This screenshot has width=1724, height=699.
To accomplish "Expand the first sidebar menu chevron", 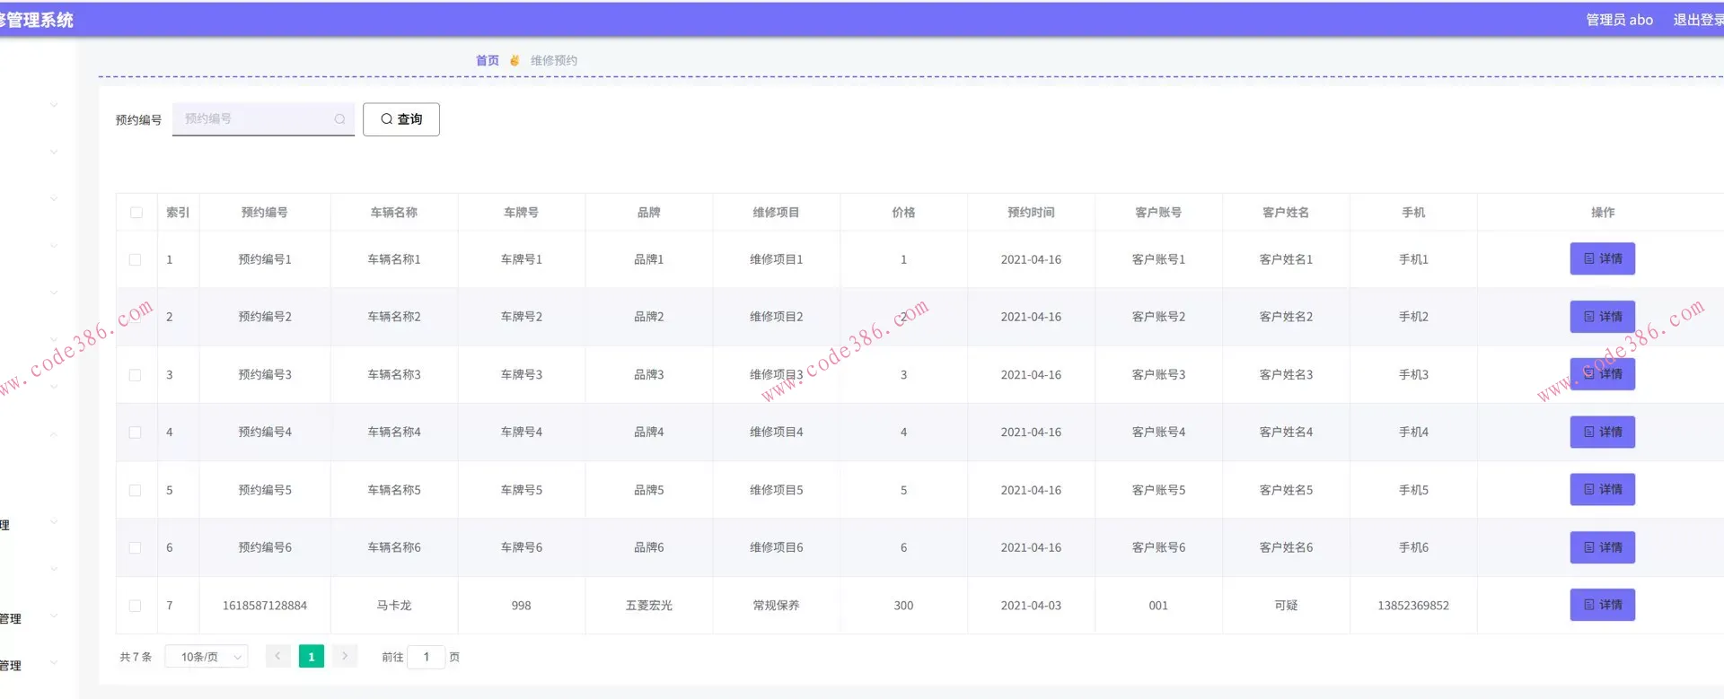I will pyautogui.click(x=54, y=105).
